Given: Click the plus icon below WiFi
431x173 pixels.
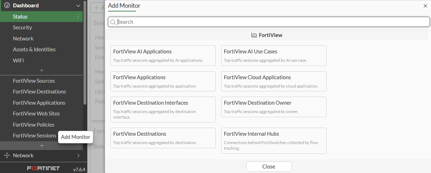Looking at the screenshot, I should [x=42, y=70].
